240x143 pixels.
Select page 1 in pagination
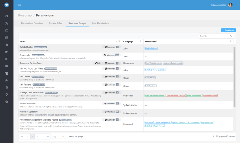[x=33, y=137]
